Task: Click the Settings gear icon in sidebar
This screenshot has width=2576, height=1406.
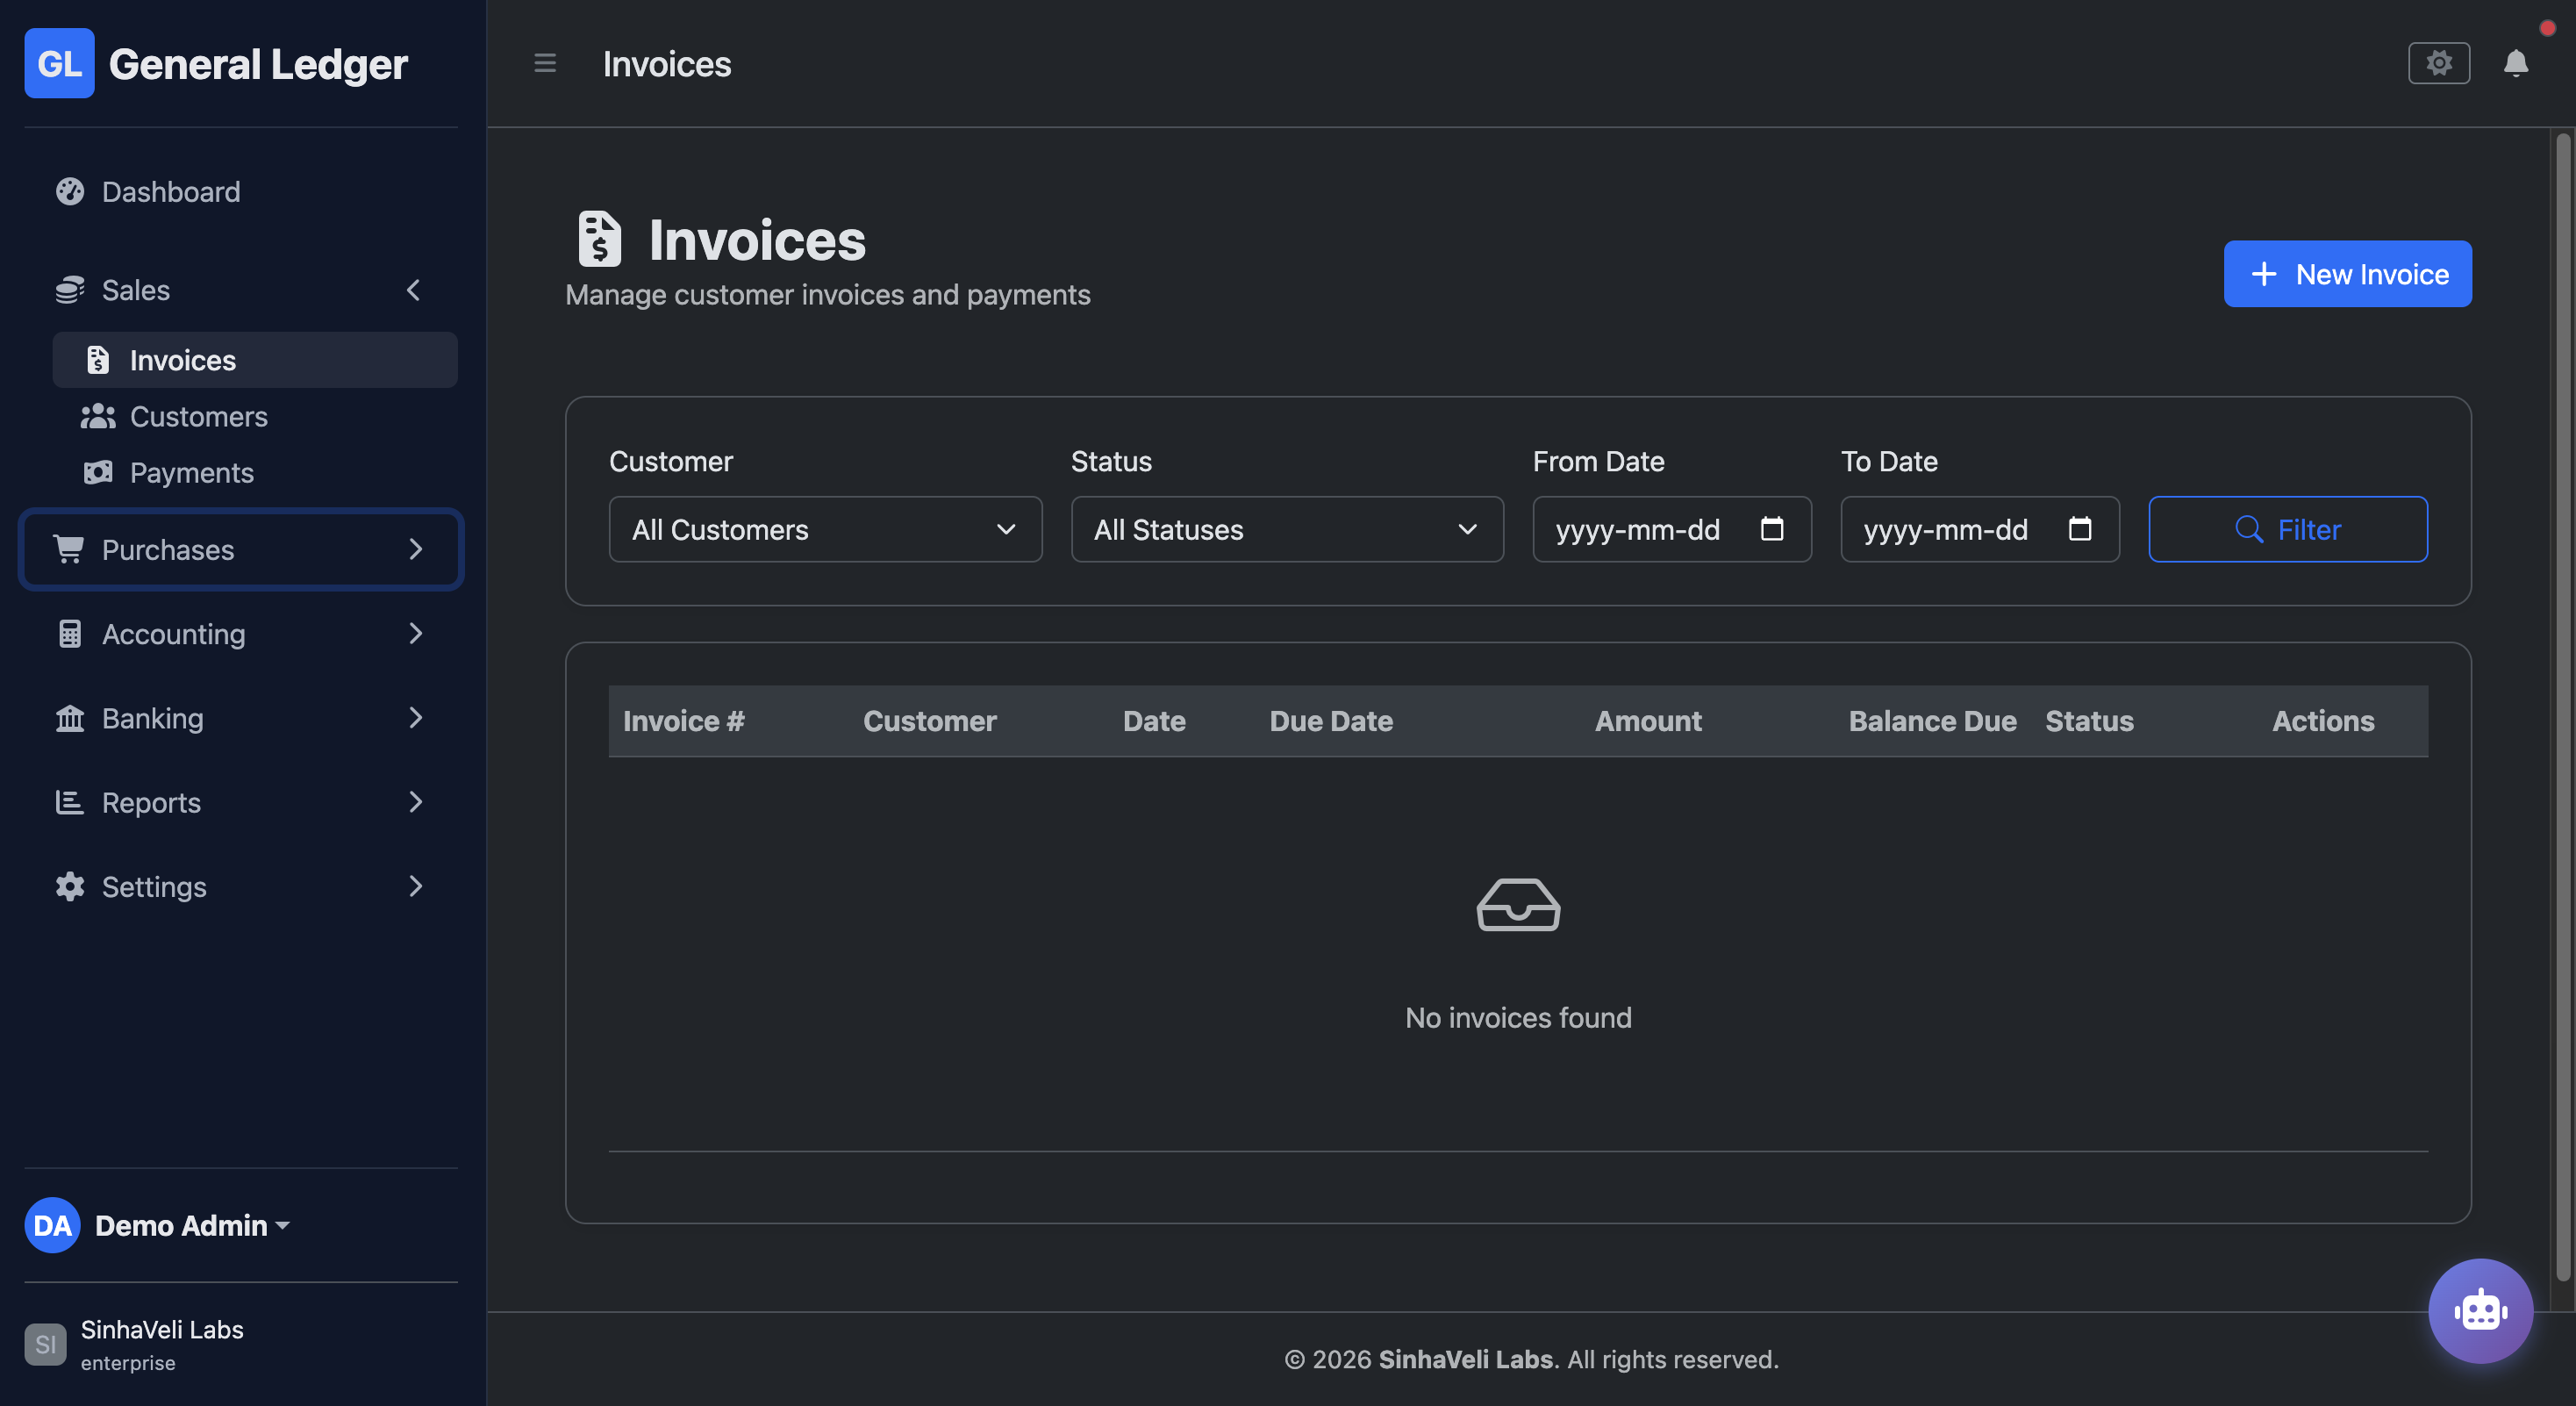Action: point(70,886)
